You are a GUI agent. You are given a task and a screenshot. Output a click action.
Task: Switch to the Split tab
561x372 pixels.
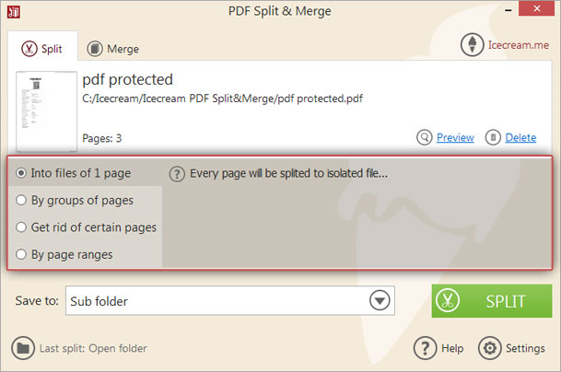pyautogui.click(x=43, y=48)
